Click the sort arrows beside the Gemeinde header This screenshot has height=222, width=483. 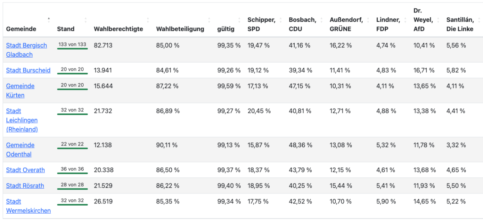point(49,19)
